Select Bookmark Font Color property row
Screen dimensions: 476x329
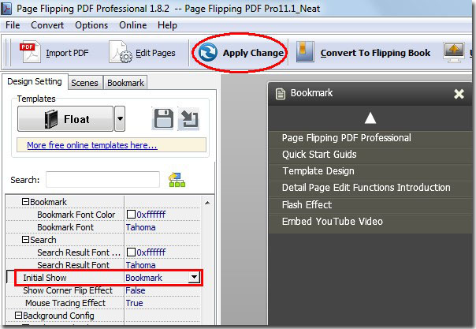[103, 215]
